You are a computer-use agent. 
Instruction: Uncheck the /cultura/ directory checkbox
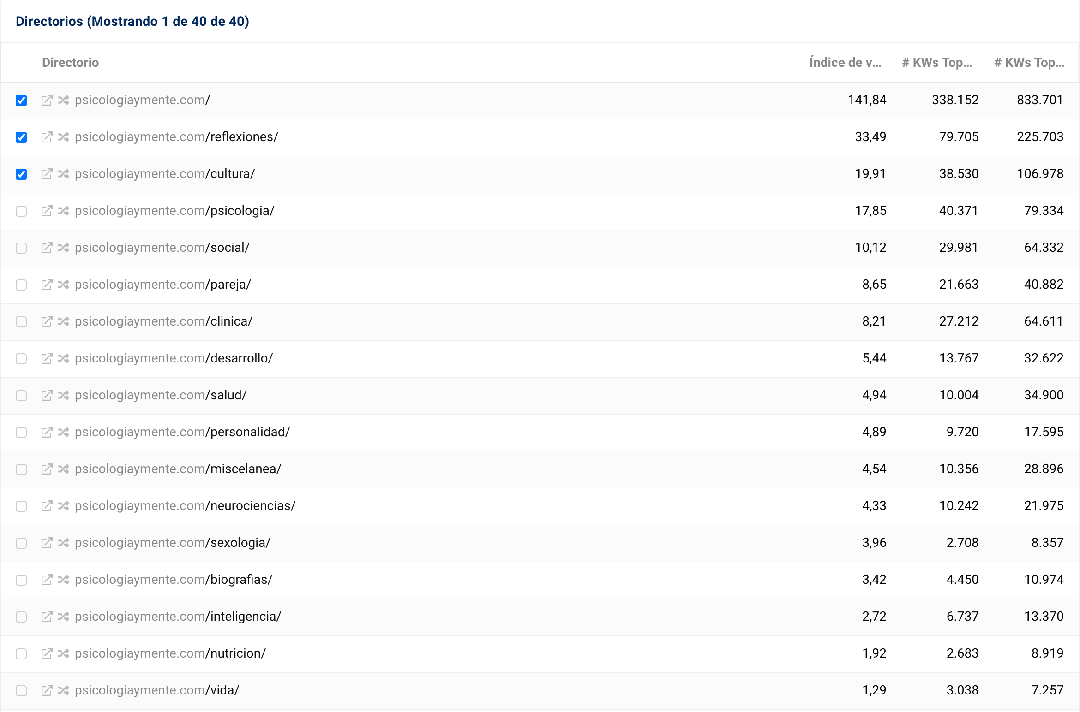pos(21,174)
